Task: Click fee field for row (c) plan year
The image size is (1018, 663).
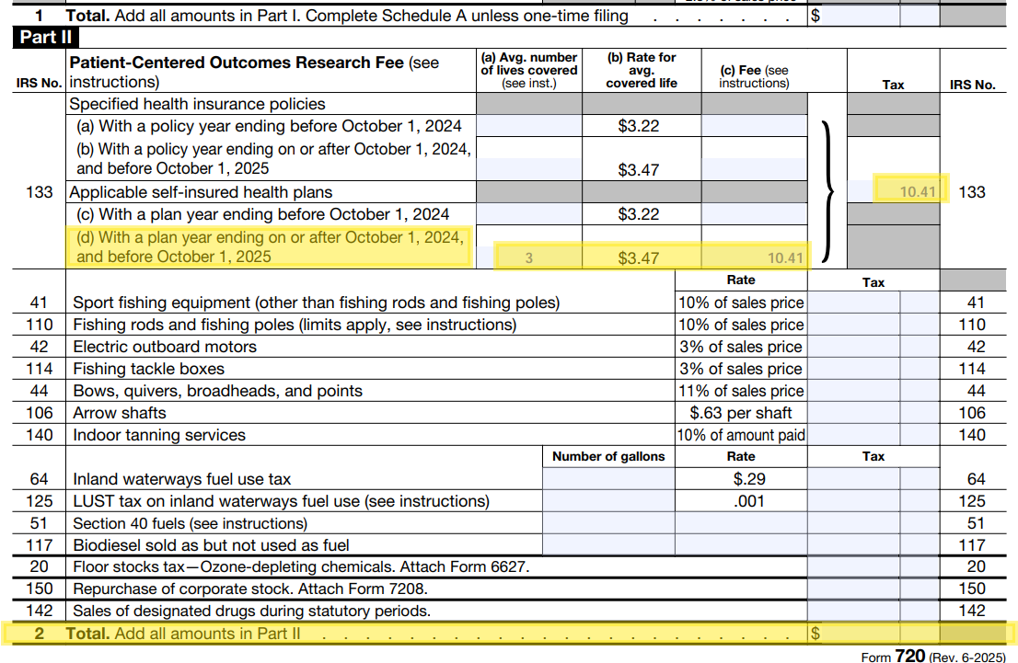Action: tap(755, 214)
